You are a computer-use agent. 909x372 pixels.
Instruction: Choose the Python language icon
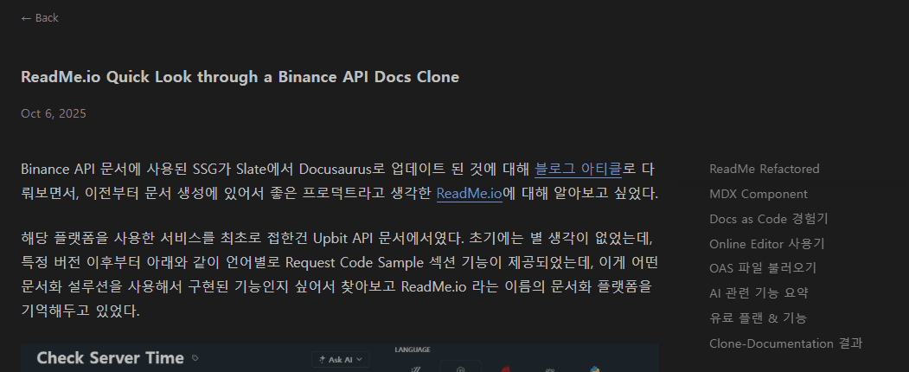click(594, 369)
